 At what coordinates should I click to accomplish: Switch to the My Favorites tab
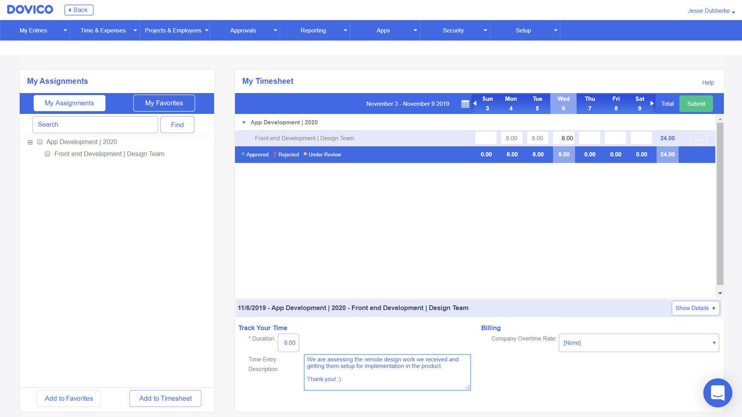(164, 103)
